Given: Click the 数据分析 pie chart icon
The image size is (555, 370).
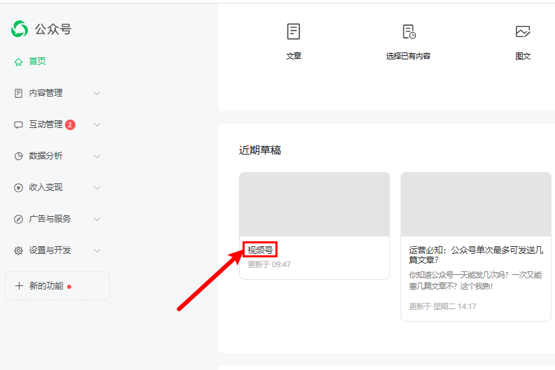Looking at the screenshot, I should click(19, 156).
